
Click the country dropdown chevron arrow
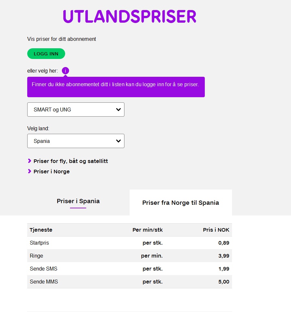[118, 141]
